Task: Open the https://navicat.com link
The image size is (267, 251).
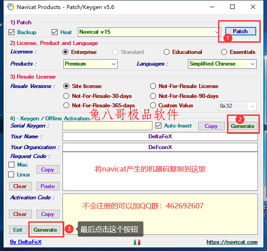Action: [x=232, y=242]
